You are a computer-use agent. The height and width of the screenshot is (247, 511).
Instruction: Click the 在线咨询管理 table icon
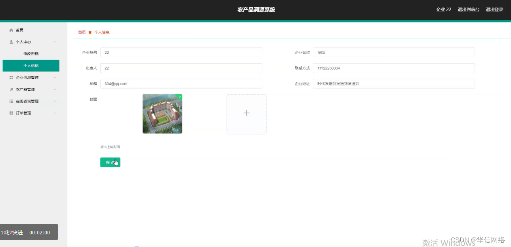tap(11, 101)
